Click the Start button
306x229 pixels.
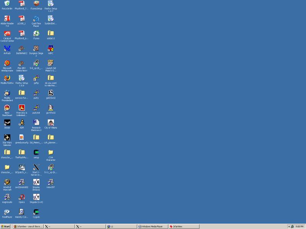tap(6, 226)
